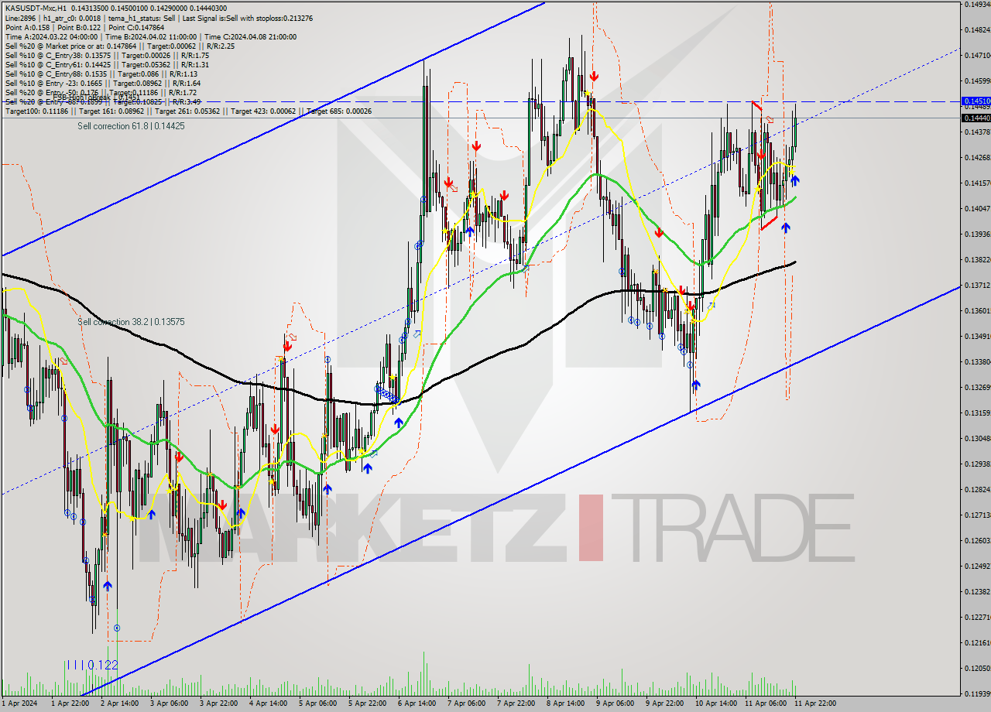This screenshot has height=712, width=991.
Task: Click the current price 0.14440 tag
Action: click(975, 118)
